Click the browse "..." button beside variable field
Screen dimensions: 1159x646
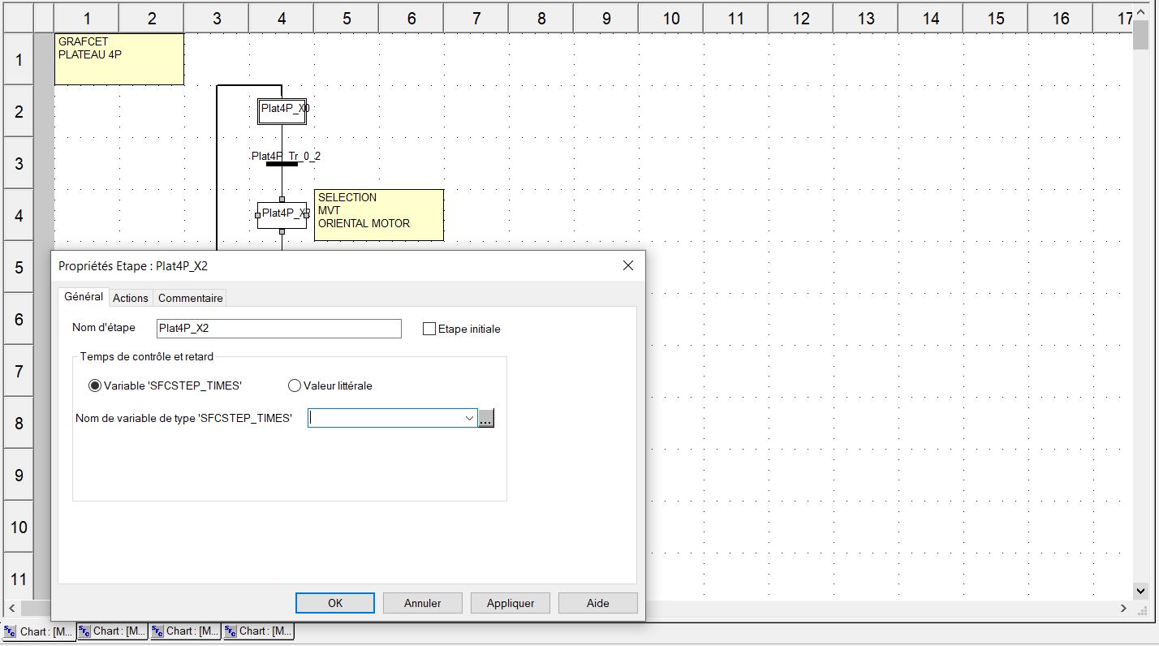tap(486, 419)
